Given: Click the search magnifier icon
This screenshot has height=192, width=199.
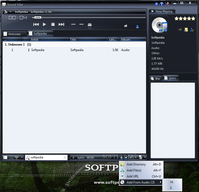Looking at the screenshot, I should pos(28,157).
